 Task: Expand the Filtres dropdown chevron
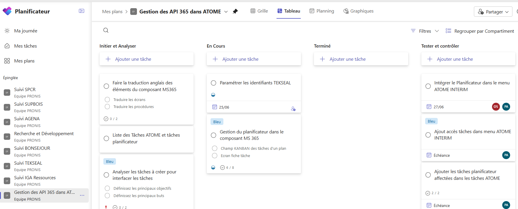pyautogui.click(x=437, y=31)
